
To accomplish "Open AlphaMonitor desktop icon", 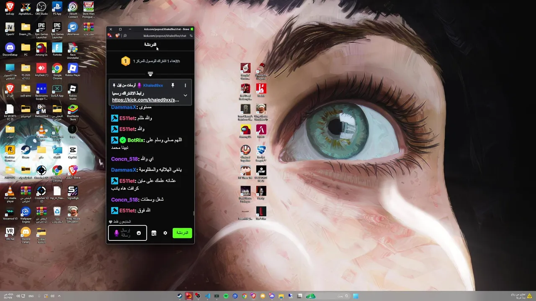I will (x=26, y=9).
